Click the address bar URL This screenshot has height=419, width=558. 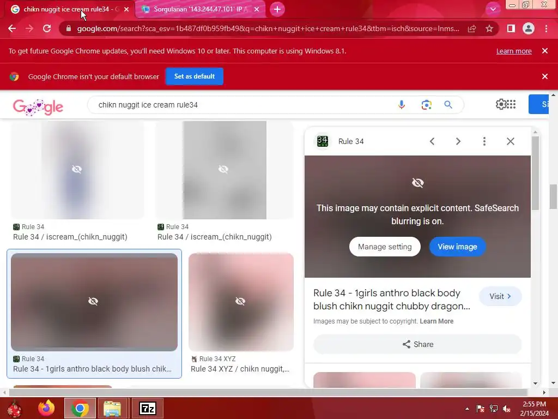click(x=268, y=28)
